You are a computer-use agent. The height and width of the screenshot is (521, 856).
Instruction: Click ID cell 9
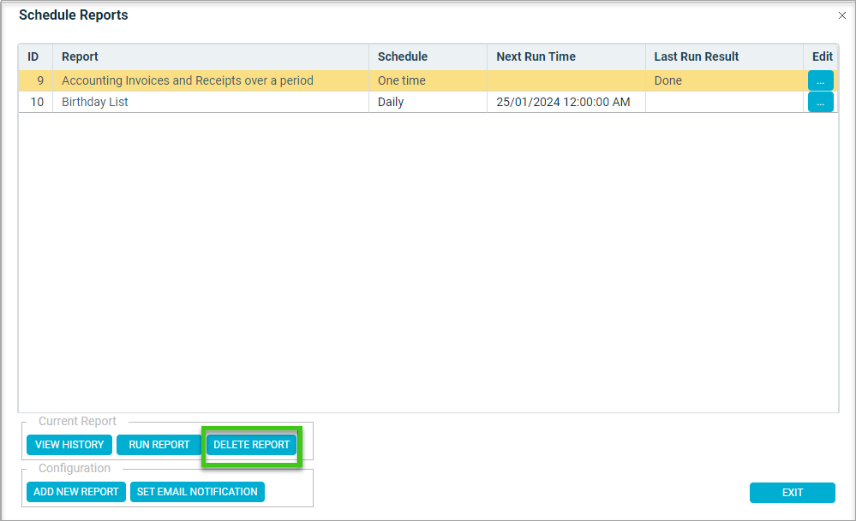click(x=35, y=80)
